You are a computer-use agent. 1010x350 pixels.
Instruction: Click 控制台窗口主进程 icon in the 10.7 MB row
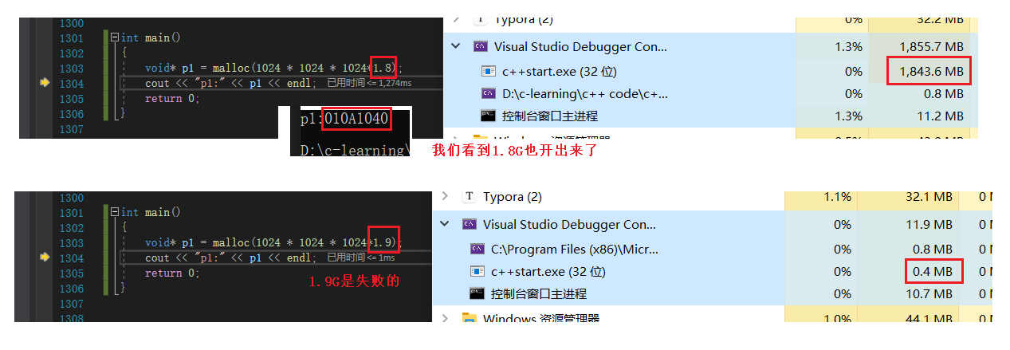pyautogui.click(x=477, y=293)
